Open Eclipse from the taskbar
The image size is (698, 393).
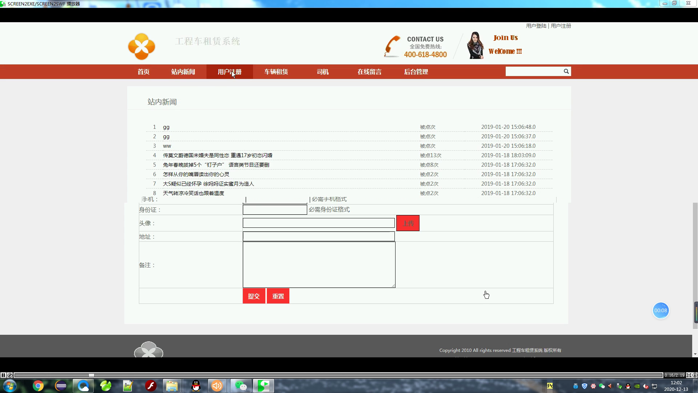[61, 386]
